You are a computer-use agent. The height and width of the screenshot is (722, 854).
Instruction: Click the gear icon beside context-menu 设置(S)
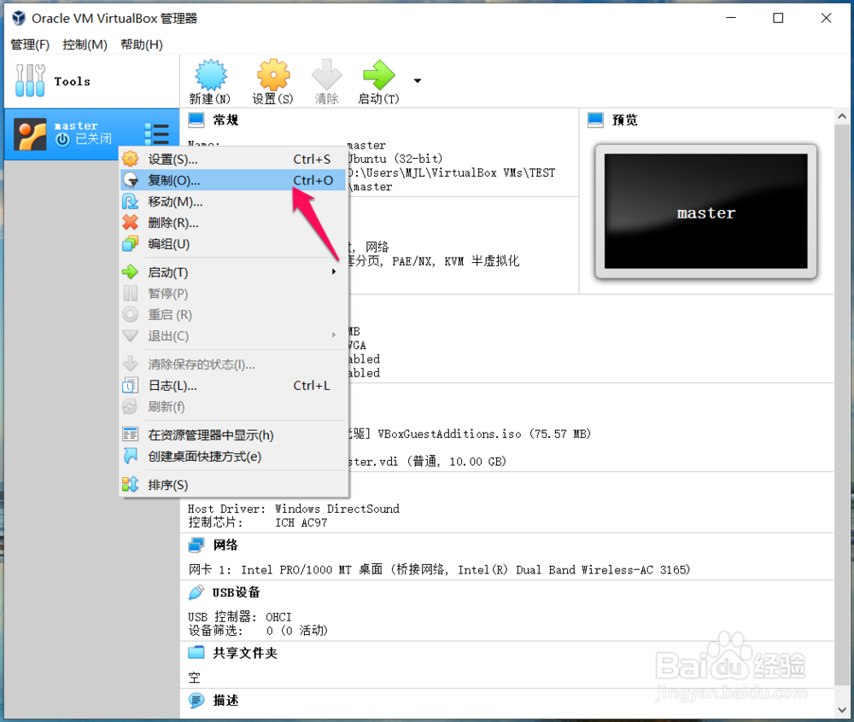131,159
